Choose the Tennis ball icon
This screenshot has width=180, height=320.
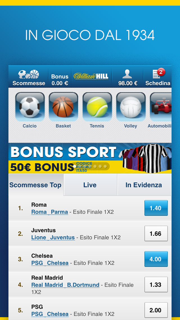tap(97, 107)
